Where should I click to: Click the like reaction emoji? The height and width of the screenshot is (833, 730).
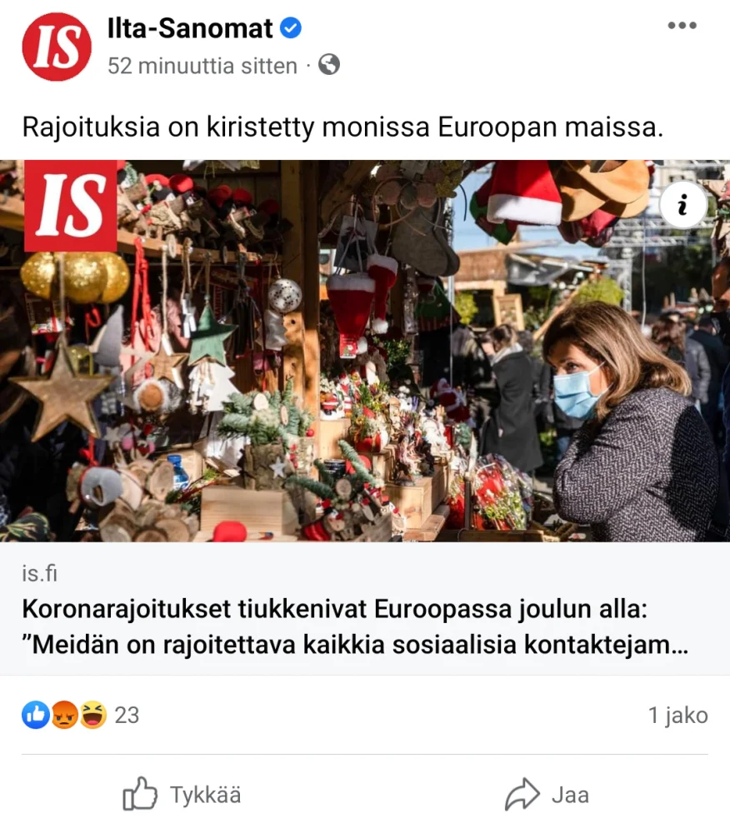click(x=36, y=715)
